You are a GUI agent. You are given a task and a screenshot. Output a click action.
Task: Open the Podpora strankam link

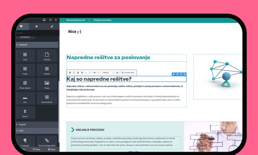pyautogui.click(x=102, y=20)
